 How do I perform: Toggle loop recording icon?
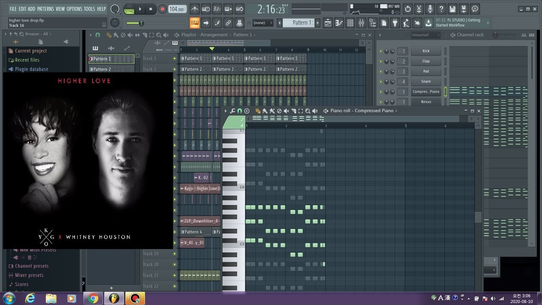point(239,9)
